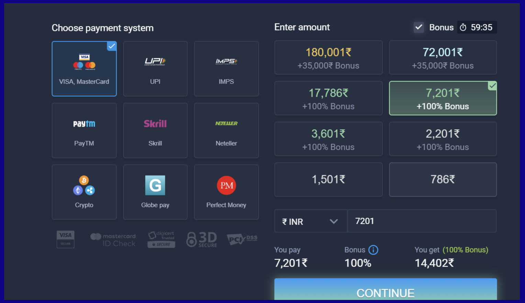Open the Perfect Money payment option
The height and width of the screenshot is (303, 525).
tap(226, 192)
